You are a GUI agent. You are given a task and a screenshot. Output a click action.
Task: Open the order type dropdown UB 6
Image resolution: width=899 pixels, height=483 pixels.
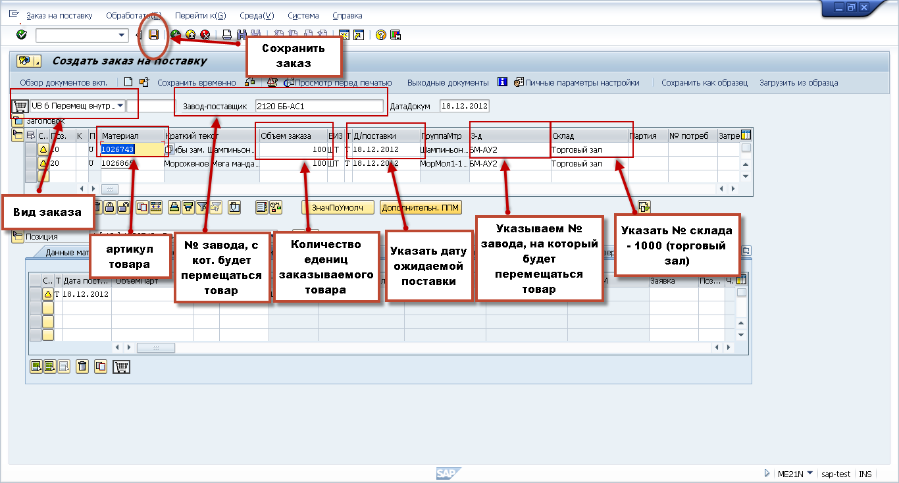tap(120, 106)
